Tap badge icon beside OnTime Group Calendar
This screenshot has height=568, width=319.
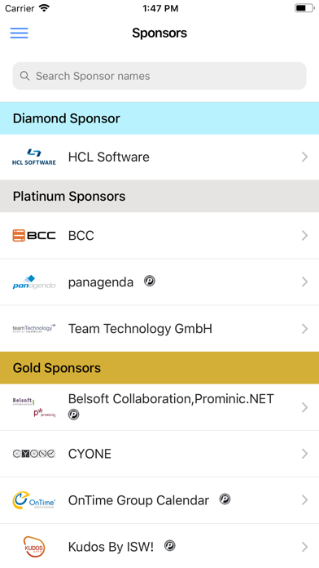click(x=225, y=499)
